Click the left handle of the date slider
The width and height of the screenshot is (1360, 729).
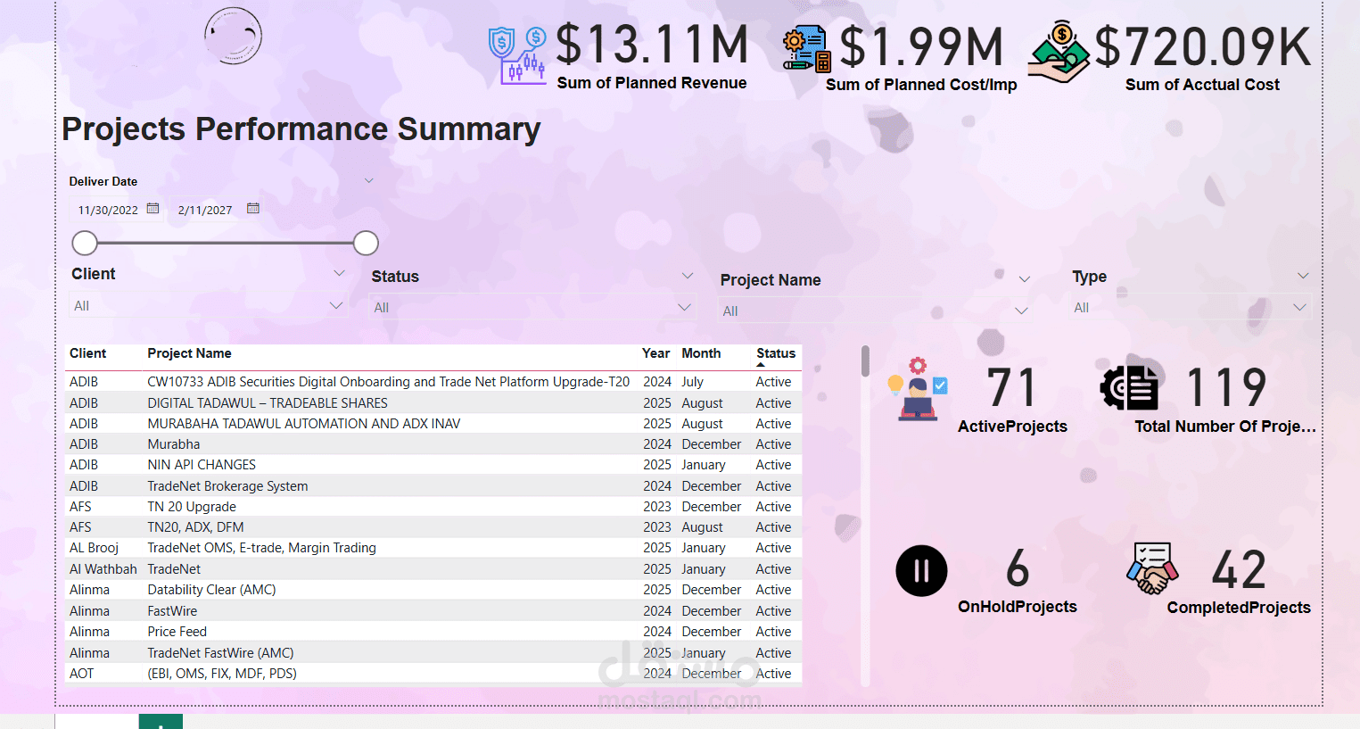pyautogui.click(x=85, y=243)
